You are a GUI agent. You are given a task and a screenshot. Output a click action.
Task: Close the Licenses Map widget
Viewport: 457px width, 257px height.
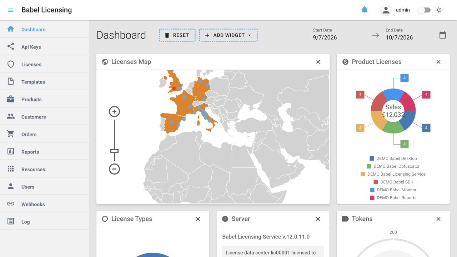pyautogui.click(x=318, y=62)
